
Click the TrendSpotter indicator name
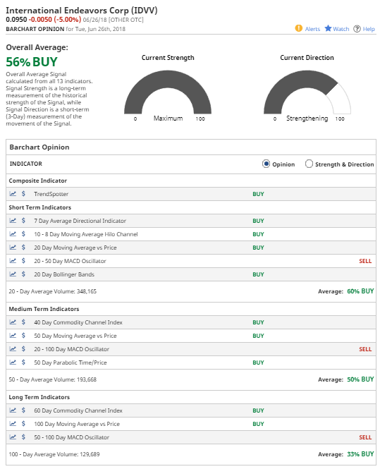pyautogui.click(x=51, y=194)
